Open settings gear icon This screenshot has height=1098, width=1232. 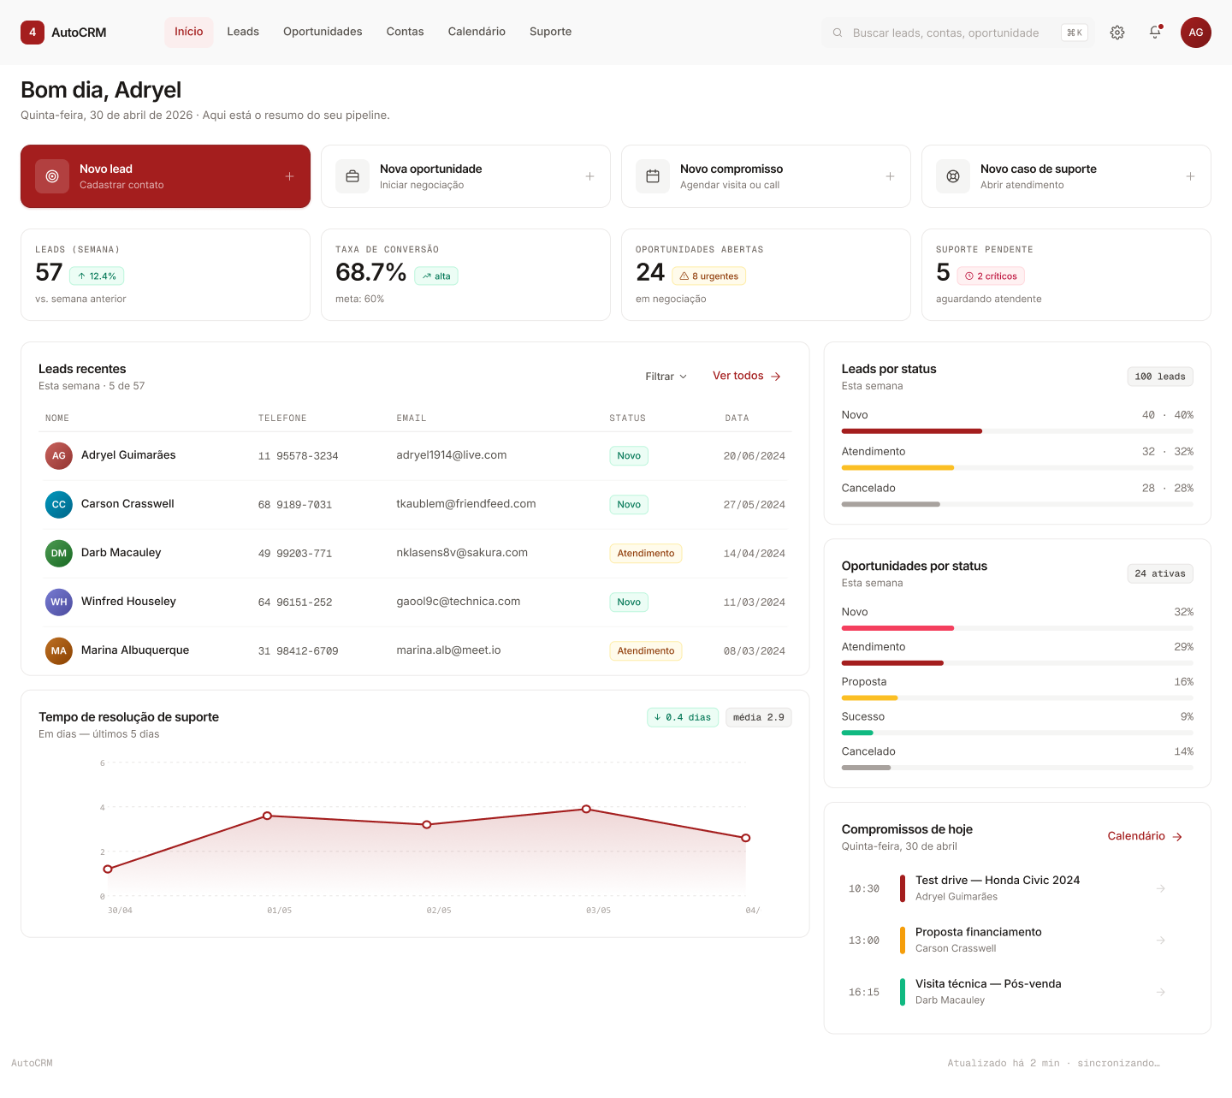pos(1117,33)
